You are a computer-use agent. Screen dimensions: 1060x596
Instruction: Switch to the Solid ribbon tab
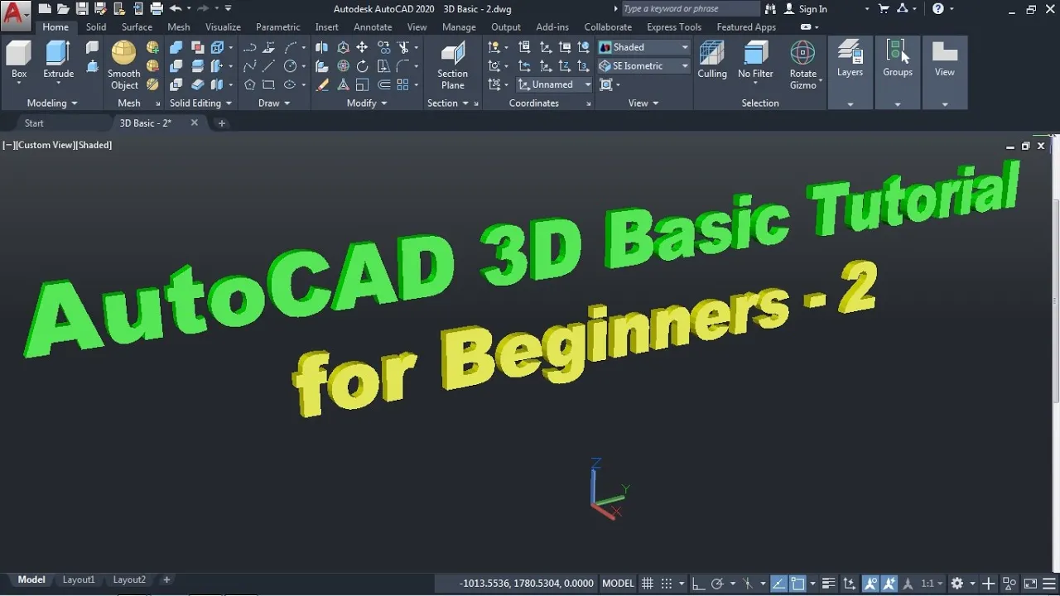click(x=96, y=26)
